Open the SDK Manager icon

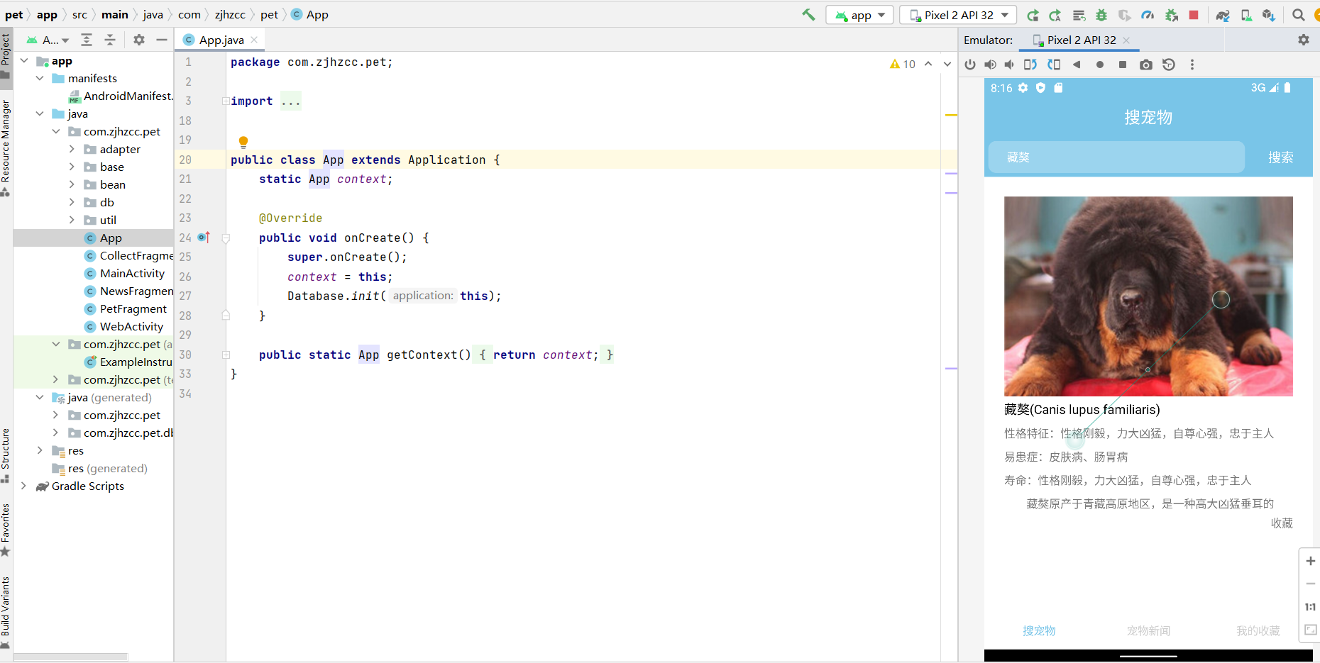(1269, 15)
